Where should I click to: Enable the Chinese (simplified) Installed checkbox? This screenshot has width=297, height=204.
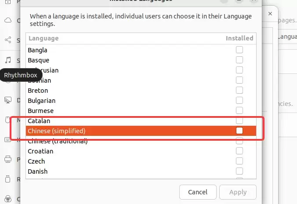239,131
